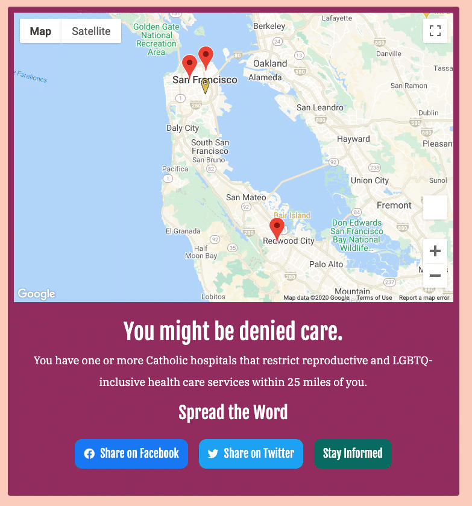
Task: Switch to Satellite view
Action: [x=91, y=31]
